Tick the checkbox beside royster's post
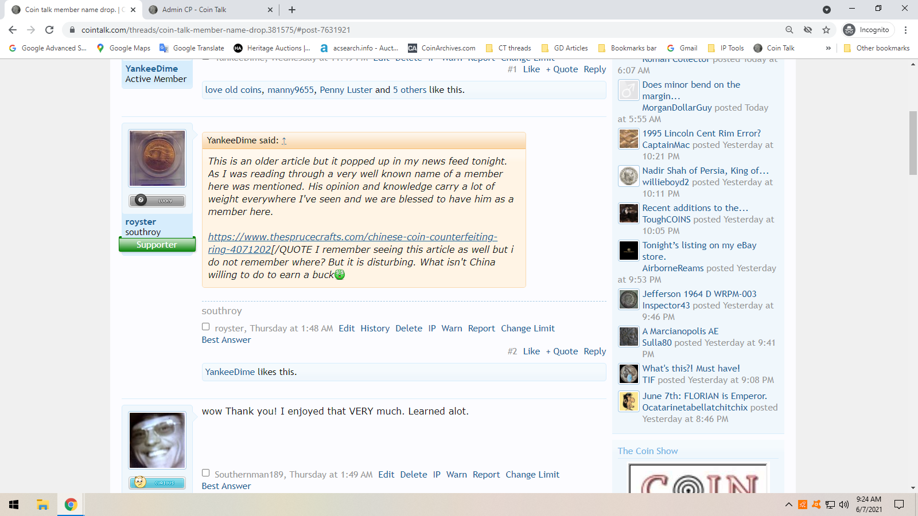The width and height of the screenshot is (918, 516). (205, 327)
